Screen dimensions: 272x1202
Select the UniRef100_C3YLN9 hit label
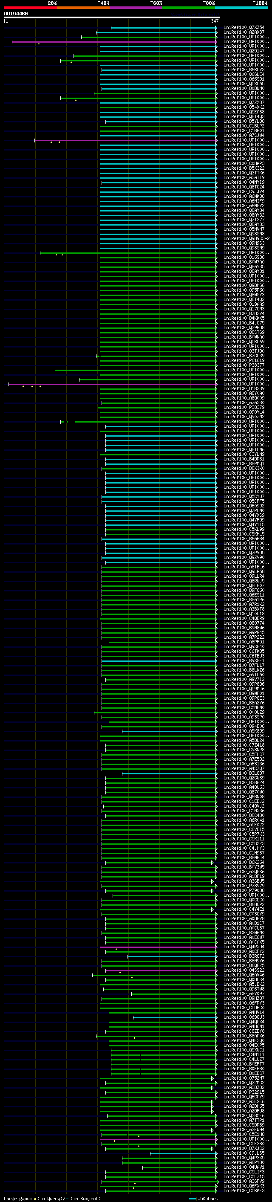click(x=244, y=455)
